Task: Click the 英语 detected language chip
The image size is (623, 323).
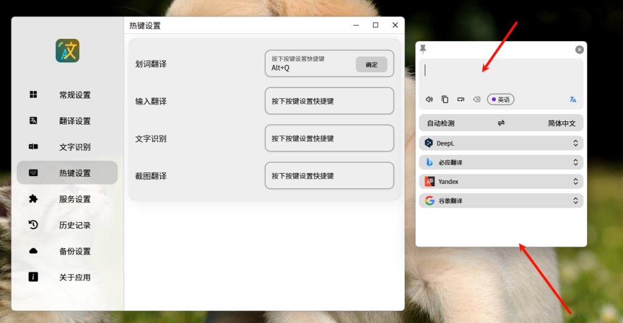Action: pos(501,100)
